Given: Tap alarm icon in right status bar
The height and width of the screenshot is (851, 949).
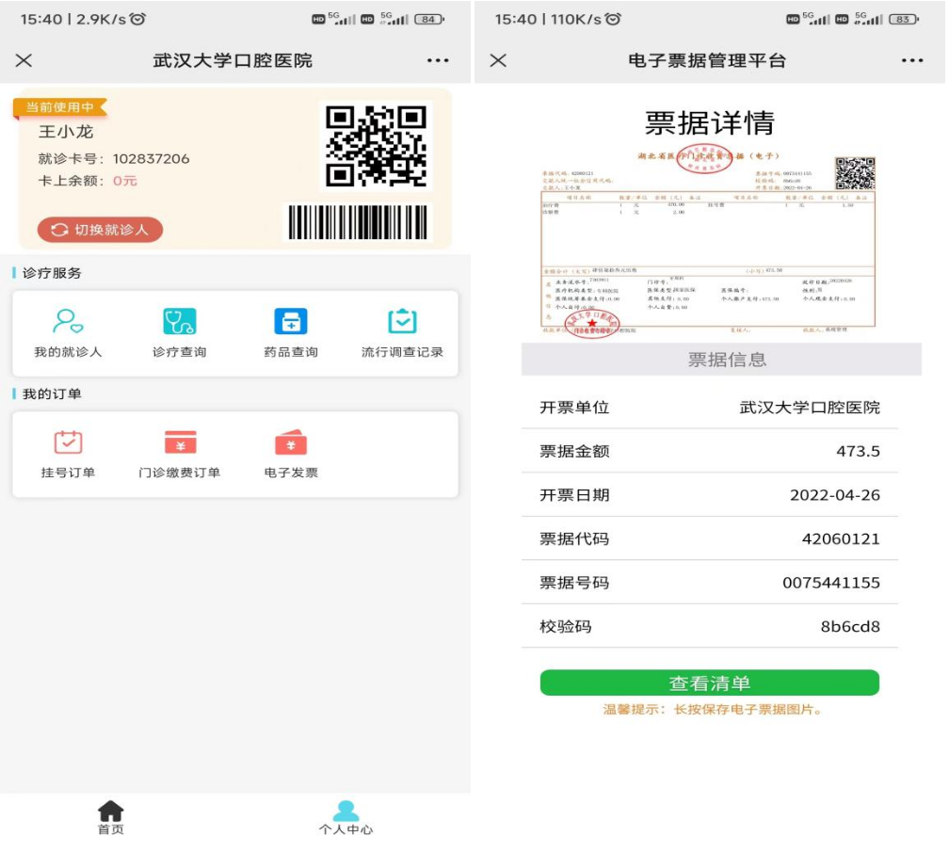Looking at the screenshot, I should [x=613, y=19].
